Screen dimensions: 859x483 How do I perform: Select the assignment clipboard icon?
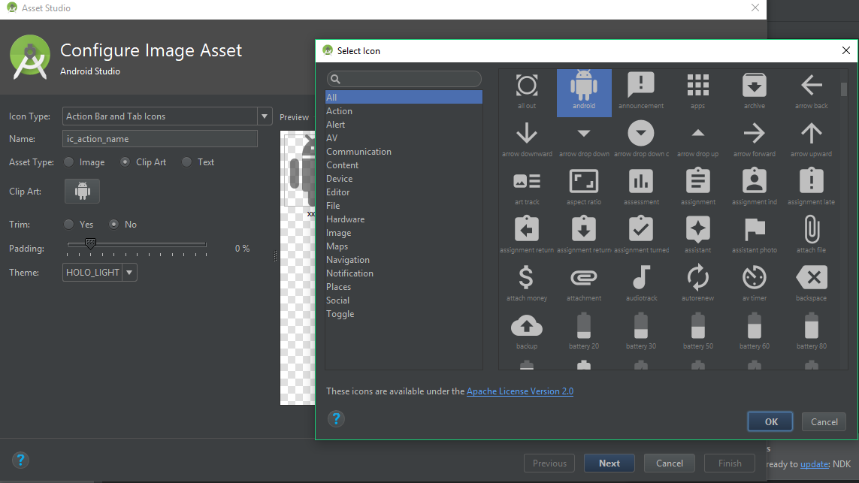click(697, 189)
